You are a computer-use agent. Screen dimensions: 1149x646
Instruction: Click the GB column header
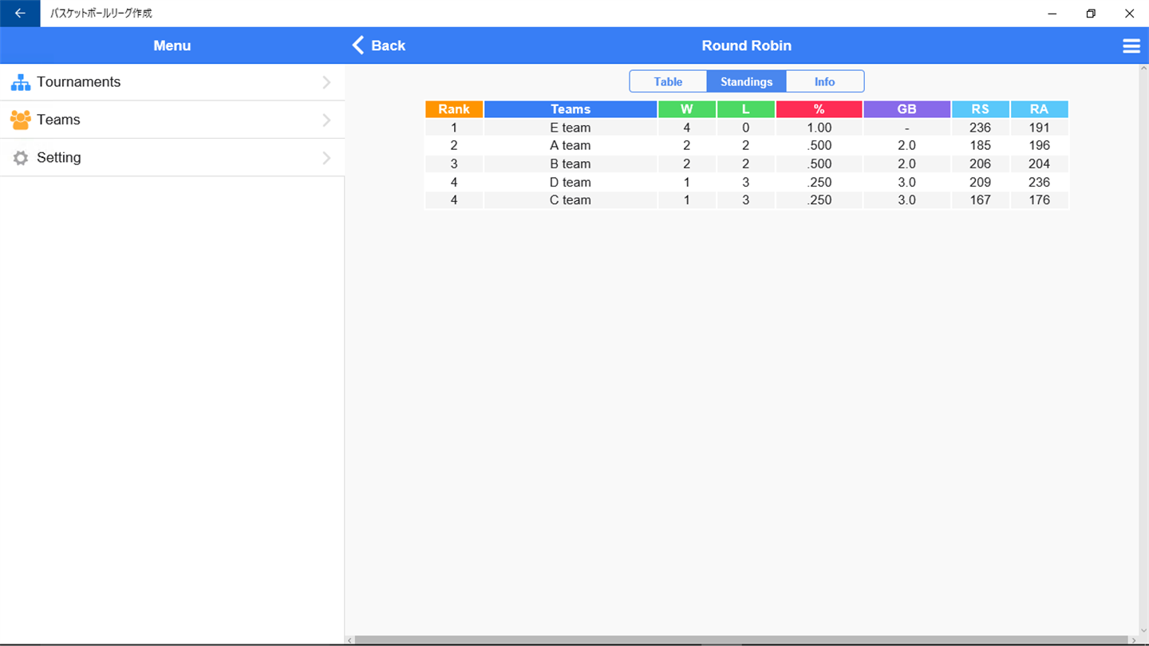coord(906,109)
